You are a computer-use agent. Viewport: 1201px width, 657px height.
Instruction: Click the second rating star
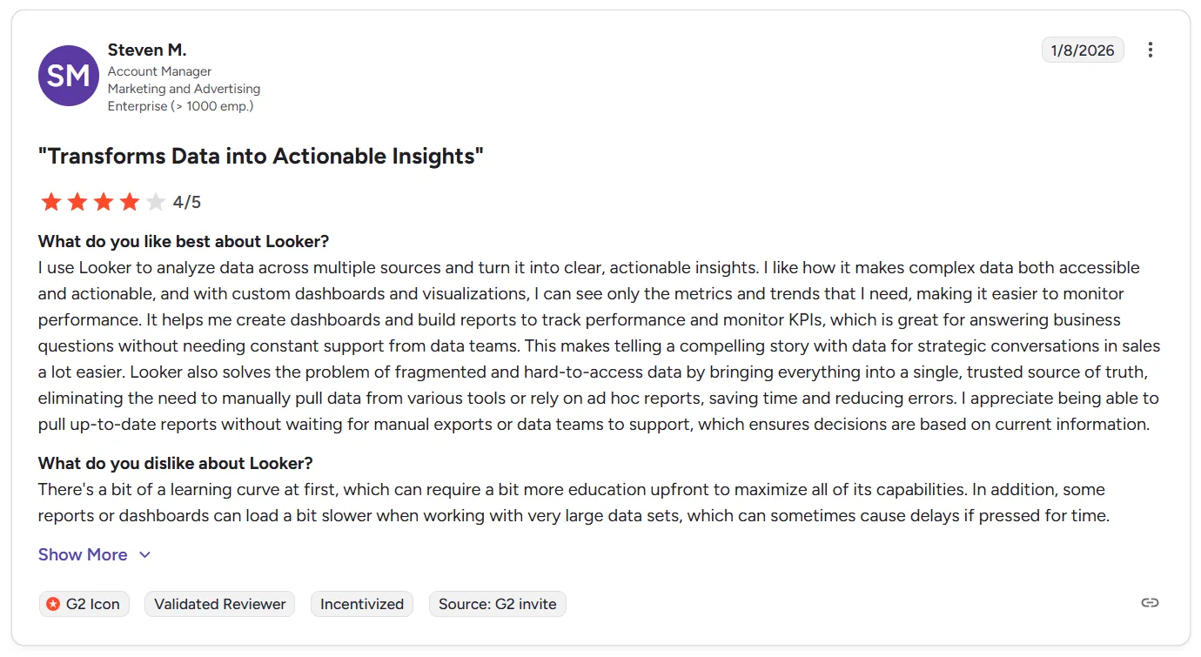77,203
